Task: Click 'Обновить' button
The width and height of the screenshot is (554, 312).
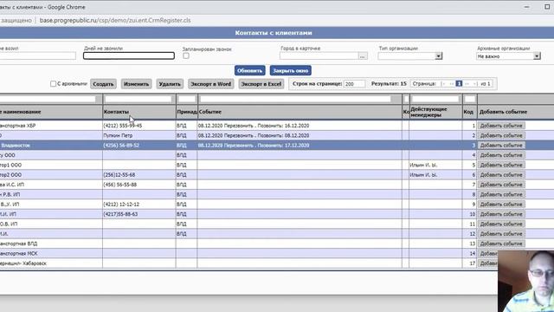Action: coord(250,70)
